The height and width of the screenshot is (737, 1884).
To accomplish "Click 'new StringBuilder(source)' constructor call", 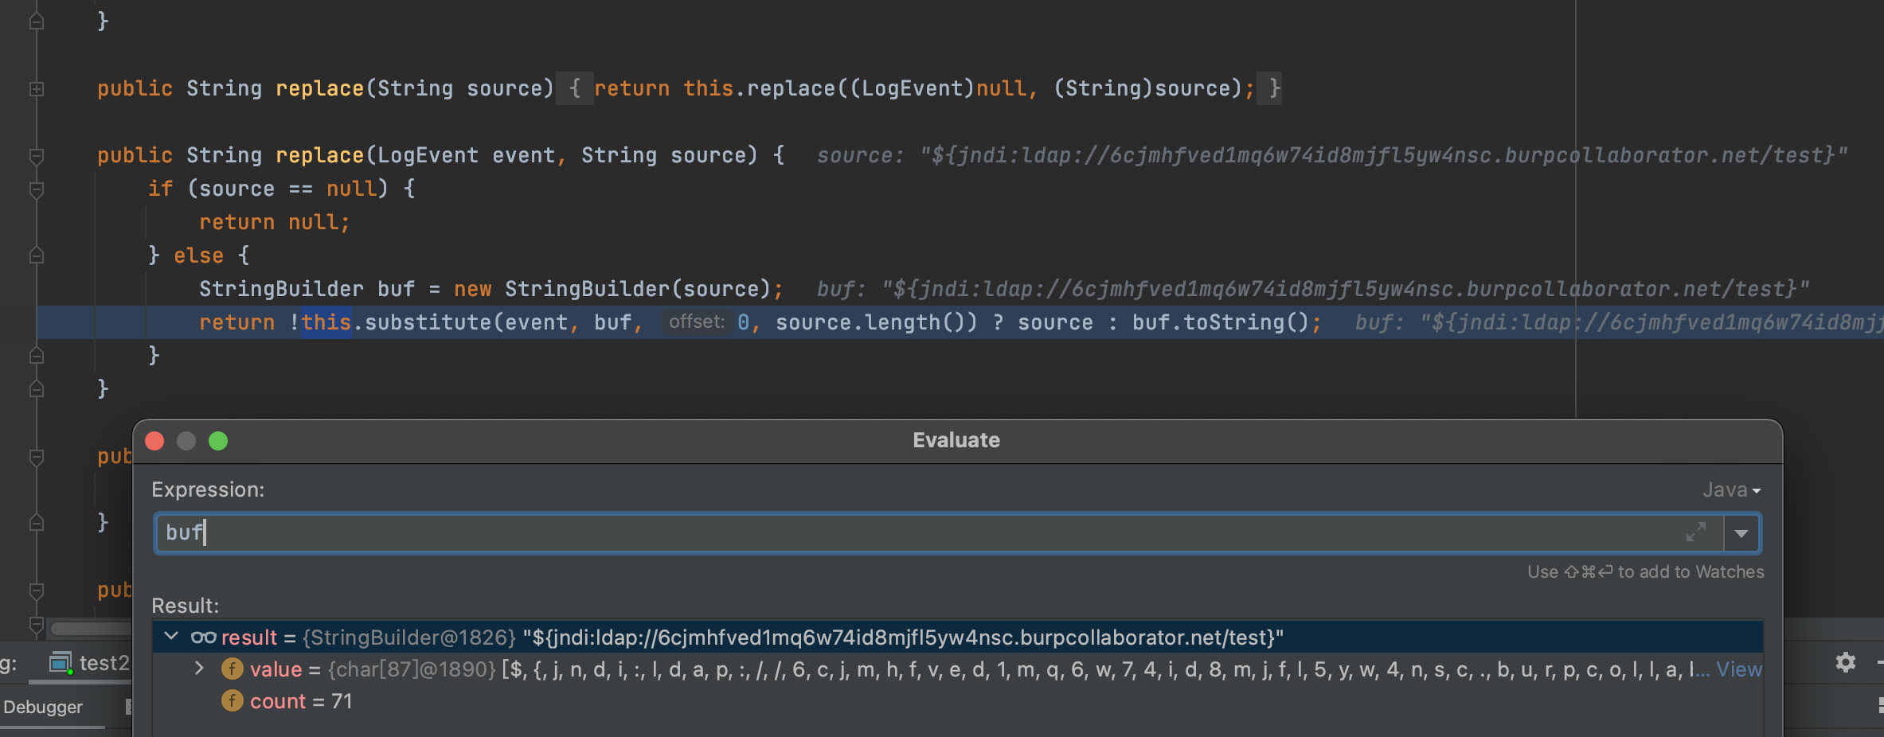I will (x=612, y=289).
